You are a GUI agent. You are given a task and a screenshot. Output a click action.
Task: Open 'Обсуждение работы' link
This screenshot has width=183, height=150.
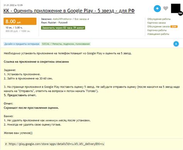(x=159, y=19)
